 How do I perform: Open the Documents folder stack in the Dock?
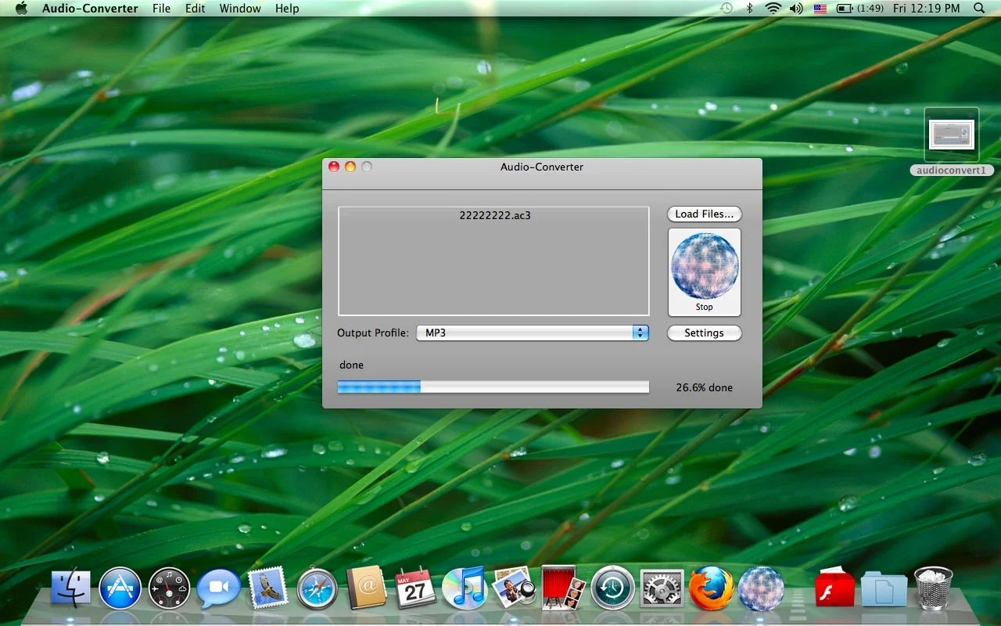tap(884, 588)
